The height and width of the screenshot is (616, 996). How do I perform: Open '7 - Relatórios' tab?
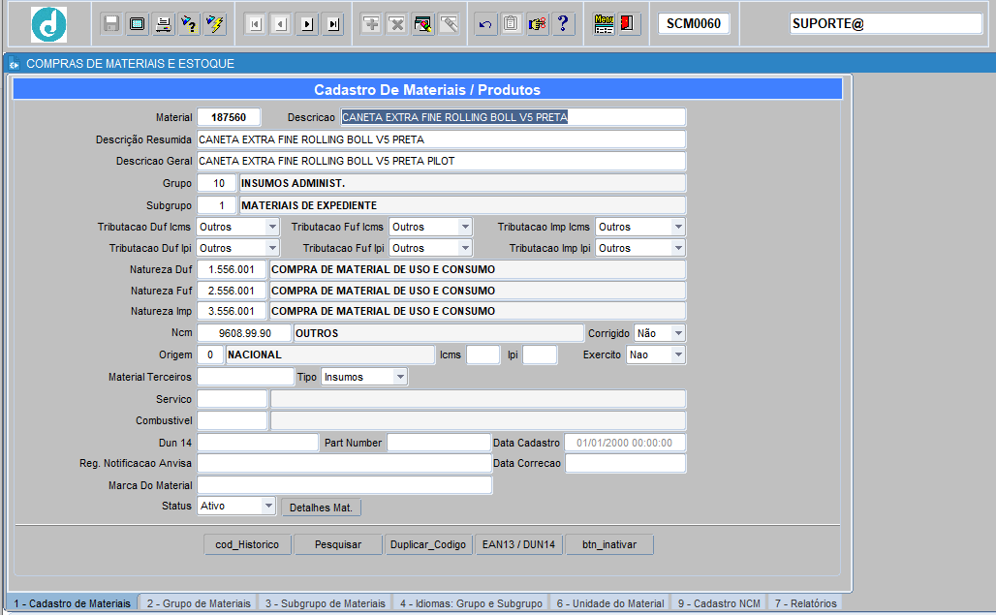point(805,603)
